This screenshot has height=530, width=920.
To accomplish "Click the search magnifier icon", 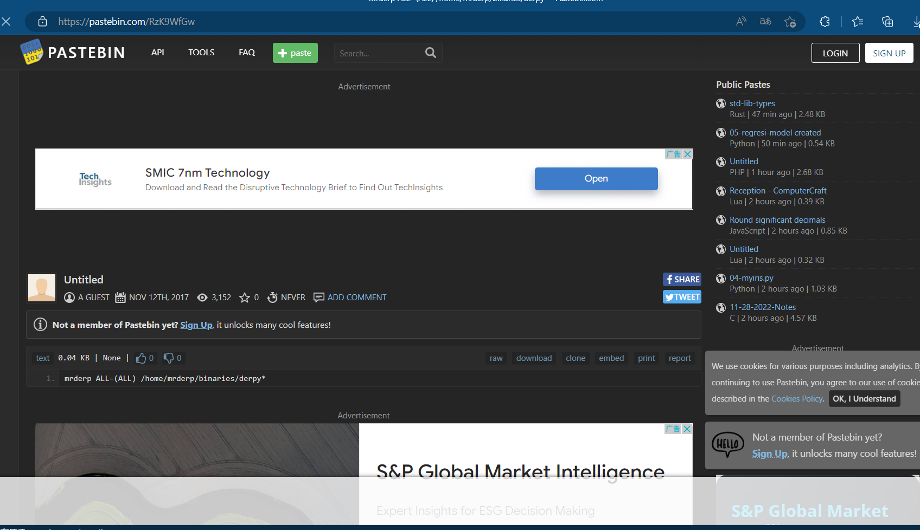I will (431, 53).
